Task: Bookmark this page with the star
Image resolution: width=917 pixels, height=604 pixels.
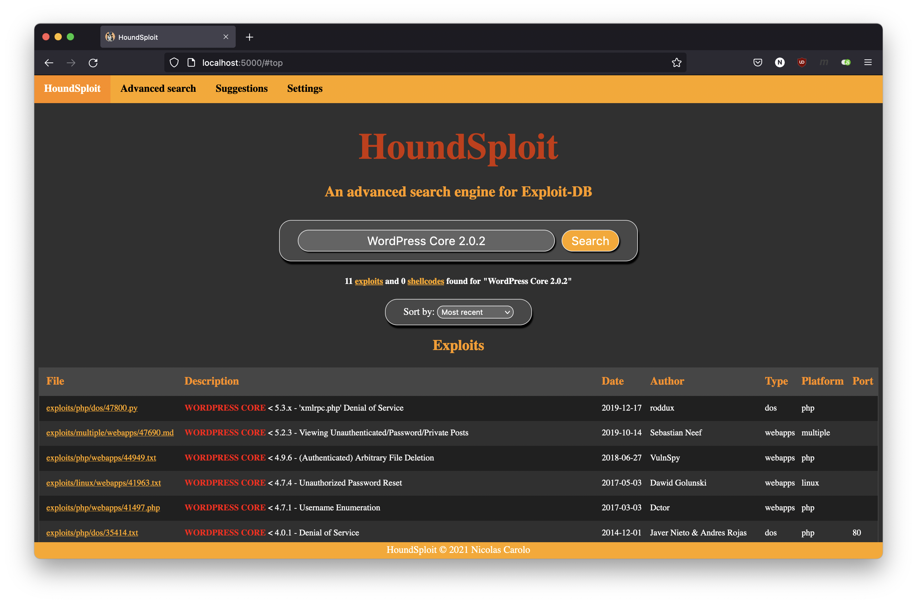Action: [x=676, y=62]
